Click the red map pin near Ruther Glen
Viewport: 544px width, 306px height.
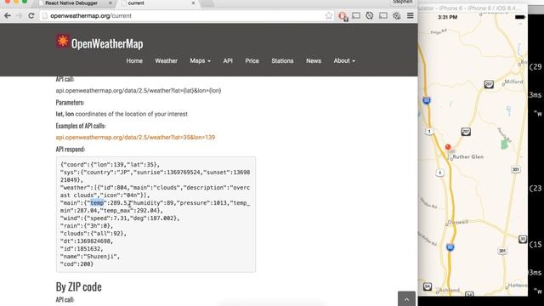pos(448,148)
